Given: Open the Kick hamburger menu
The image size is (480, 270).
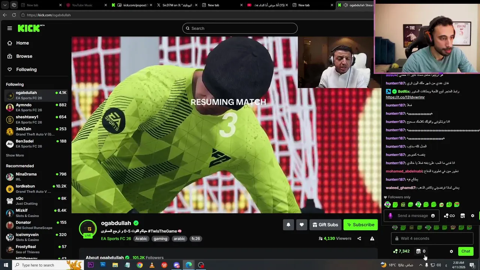Looking at the screenshot, I should click(10, 28).
